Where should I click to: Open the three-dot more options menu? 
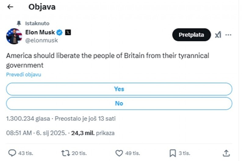(x=228, y=35)
